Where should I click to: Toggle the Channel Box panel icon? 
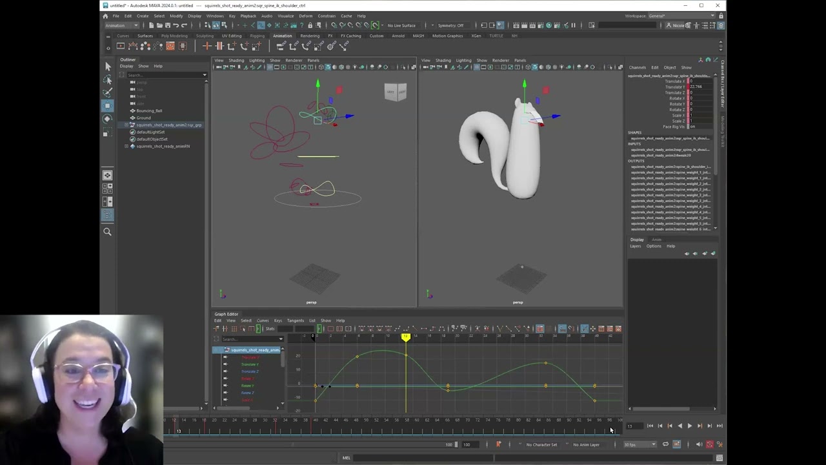point(721,25)
